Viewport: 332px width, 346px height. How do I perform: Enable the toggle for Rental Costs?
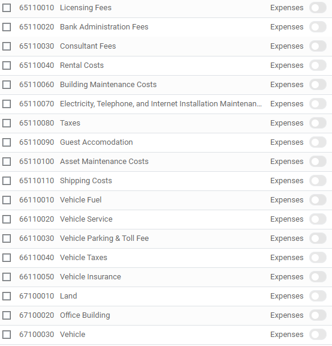point(318,65)
